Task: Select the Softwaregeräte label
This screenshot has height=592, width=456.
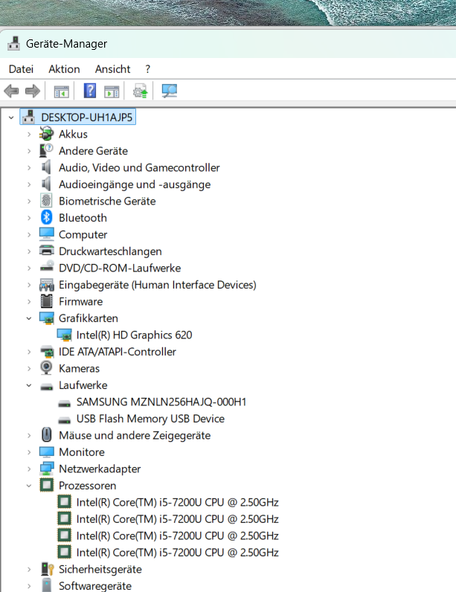Action: (95, 585)
